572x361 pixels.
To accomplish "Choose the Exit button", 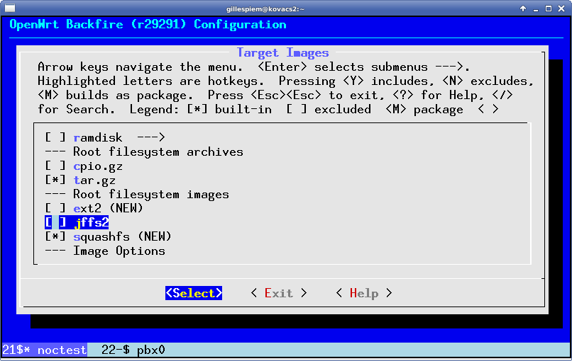I will 279,293.
